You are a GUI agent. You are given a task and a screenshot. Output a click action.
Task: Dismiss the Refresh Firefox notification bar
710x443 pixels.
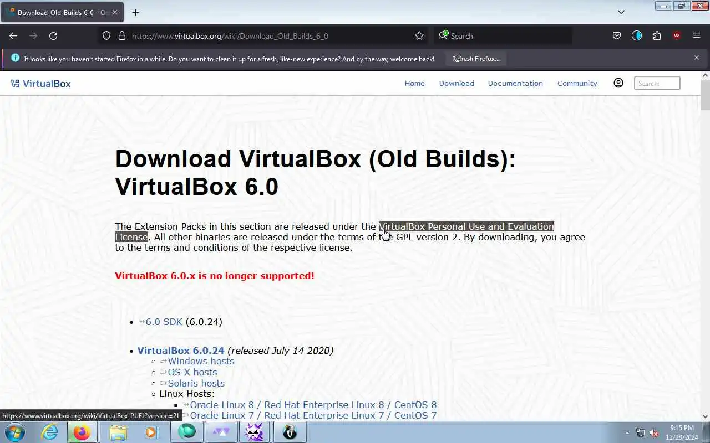coord(697,58)
